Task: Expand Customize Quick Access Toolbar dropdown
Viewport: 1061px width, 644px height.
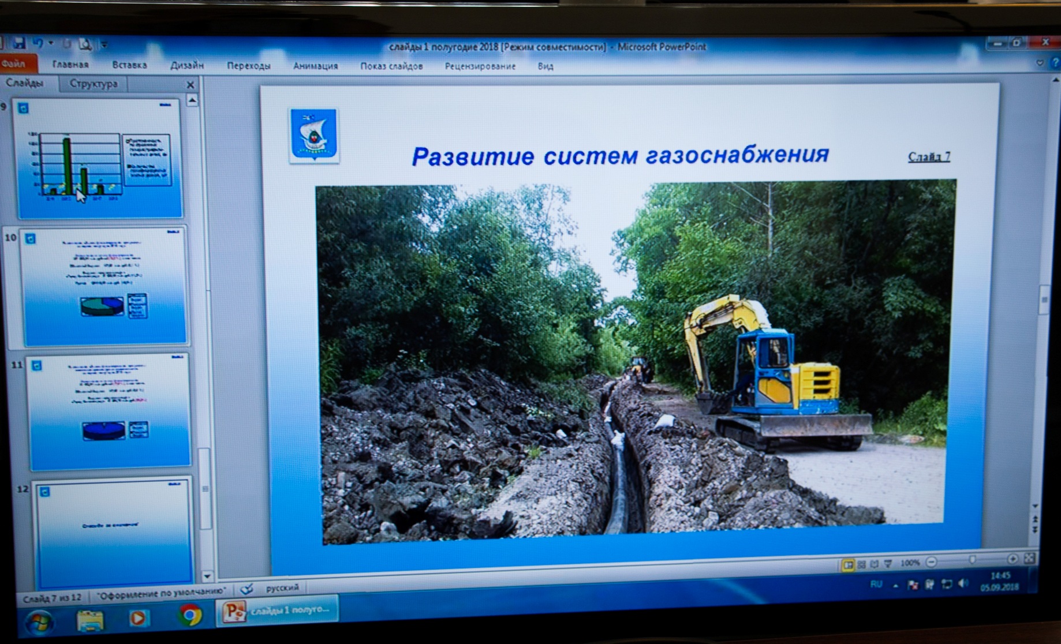Action: [104, 44]
